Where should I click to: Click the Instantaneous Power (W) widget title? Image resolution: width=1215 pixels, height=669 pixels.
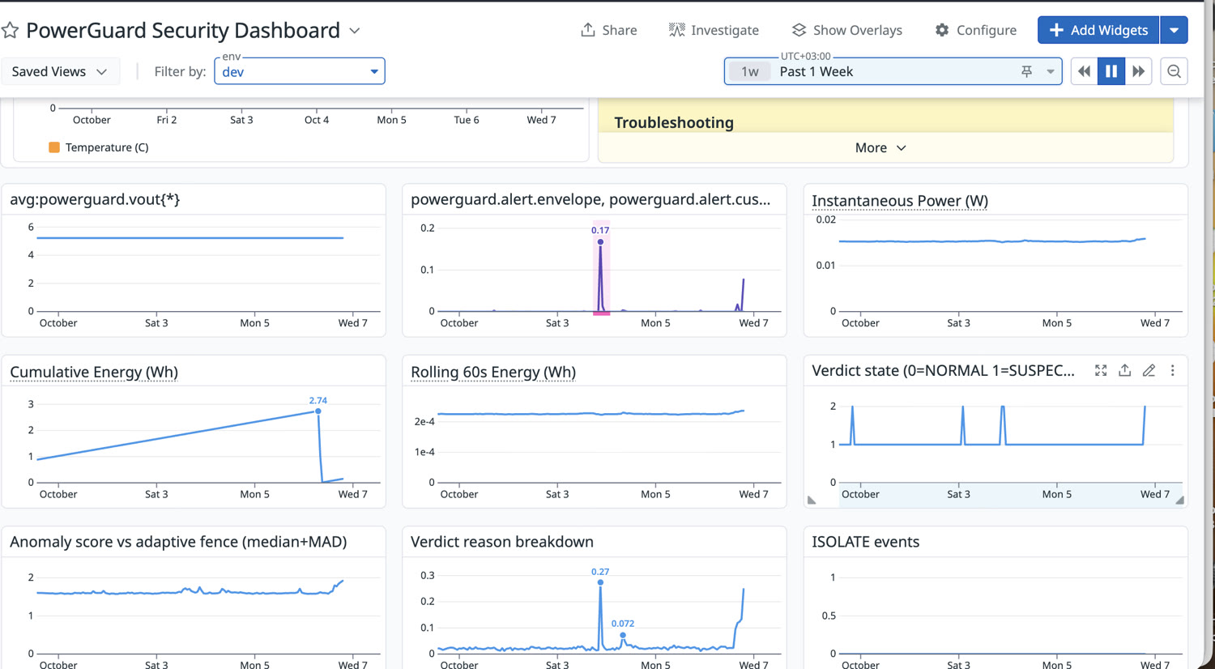pos(900,201)
